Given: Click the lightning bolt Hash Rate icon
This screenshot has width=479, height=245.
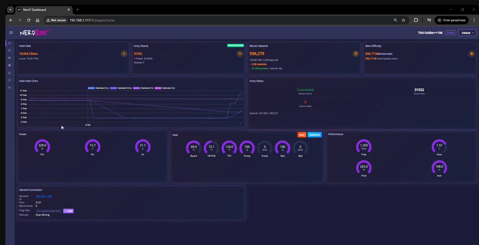Looking at the screenshot, I should (124, 53).
